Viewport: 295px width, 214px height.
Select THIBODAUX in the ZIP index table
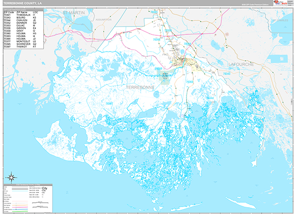(x=24, y=15)
